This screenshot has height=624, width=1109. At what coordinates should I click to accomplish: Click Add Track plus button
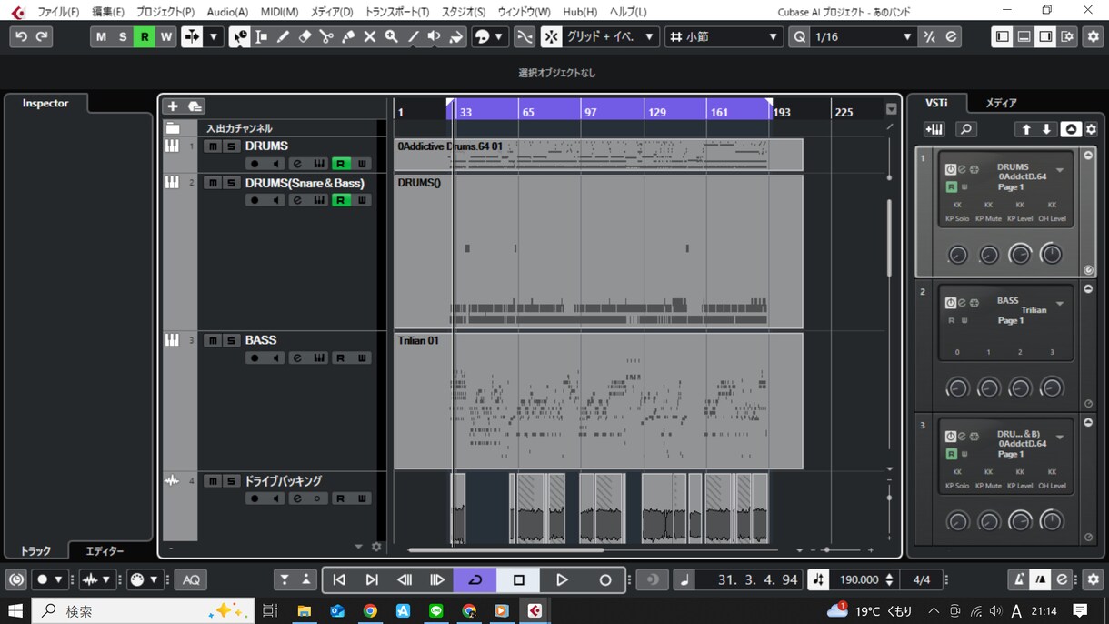(173, 106)
